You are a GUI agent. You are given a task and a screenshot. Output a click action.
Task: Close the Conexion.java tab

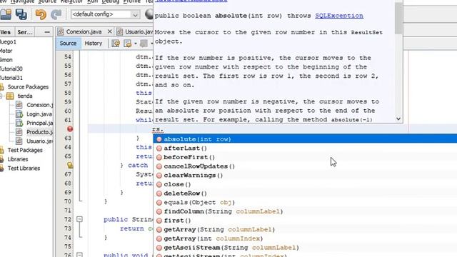pos(109,31)
